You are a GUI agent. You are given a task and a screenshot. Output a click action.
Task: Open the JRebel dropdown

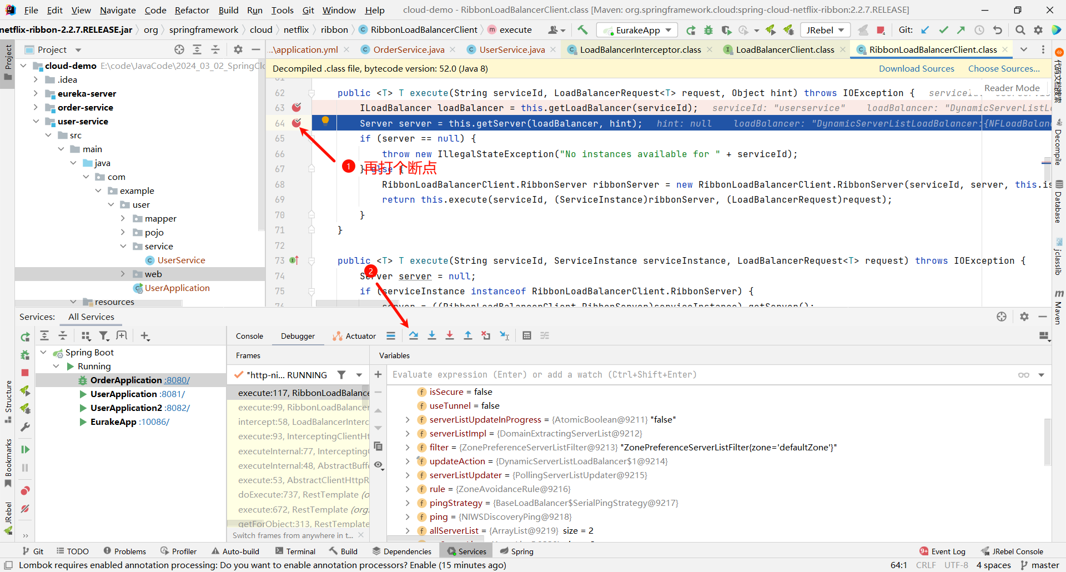click(x=825, y=30)
